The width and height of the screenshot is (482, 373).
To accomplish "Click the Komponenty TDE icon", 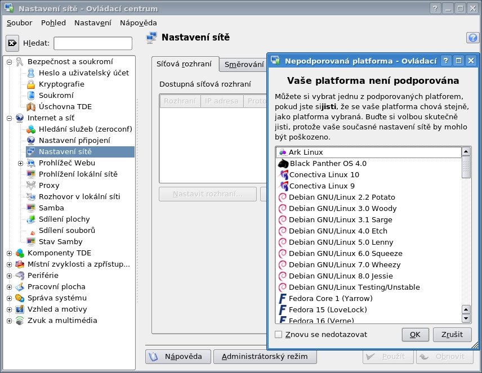I will tap(20, 253).
